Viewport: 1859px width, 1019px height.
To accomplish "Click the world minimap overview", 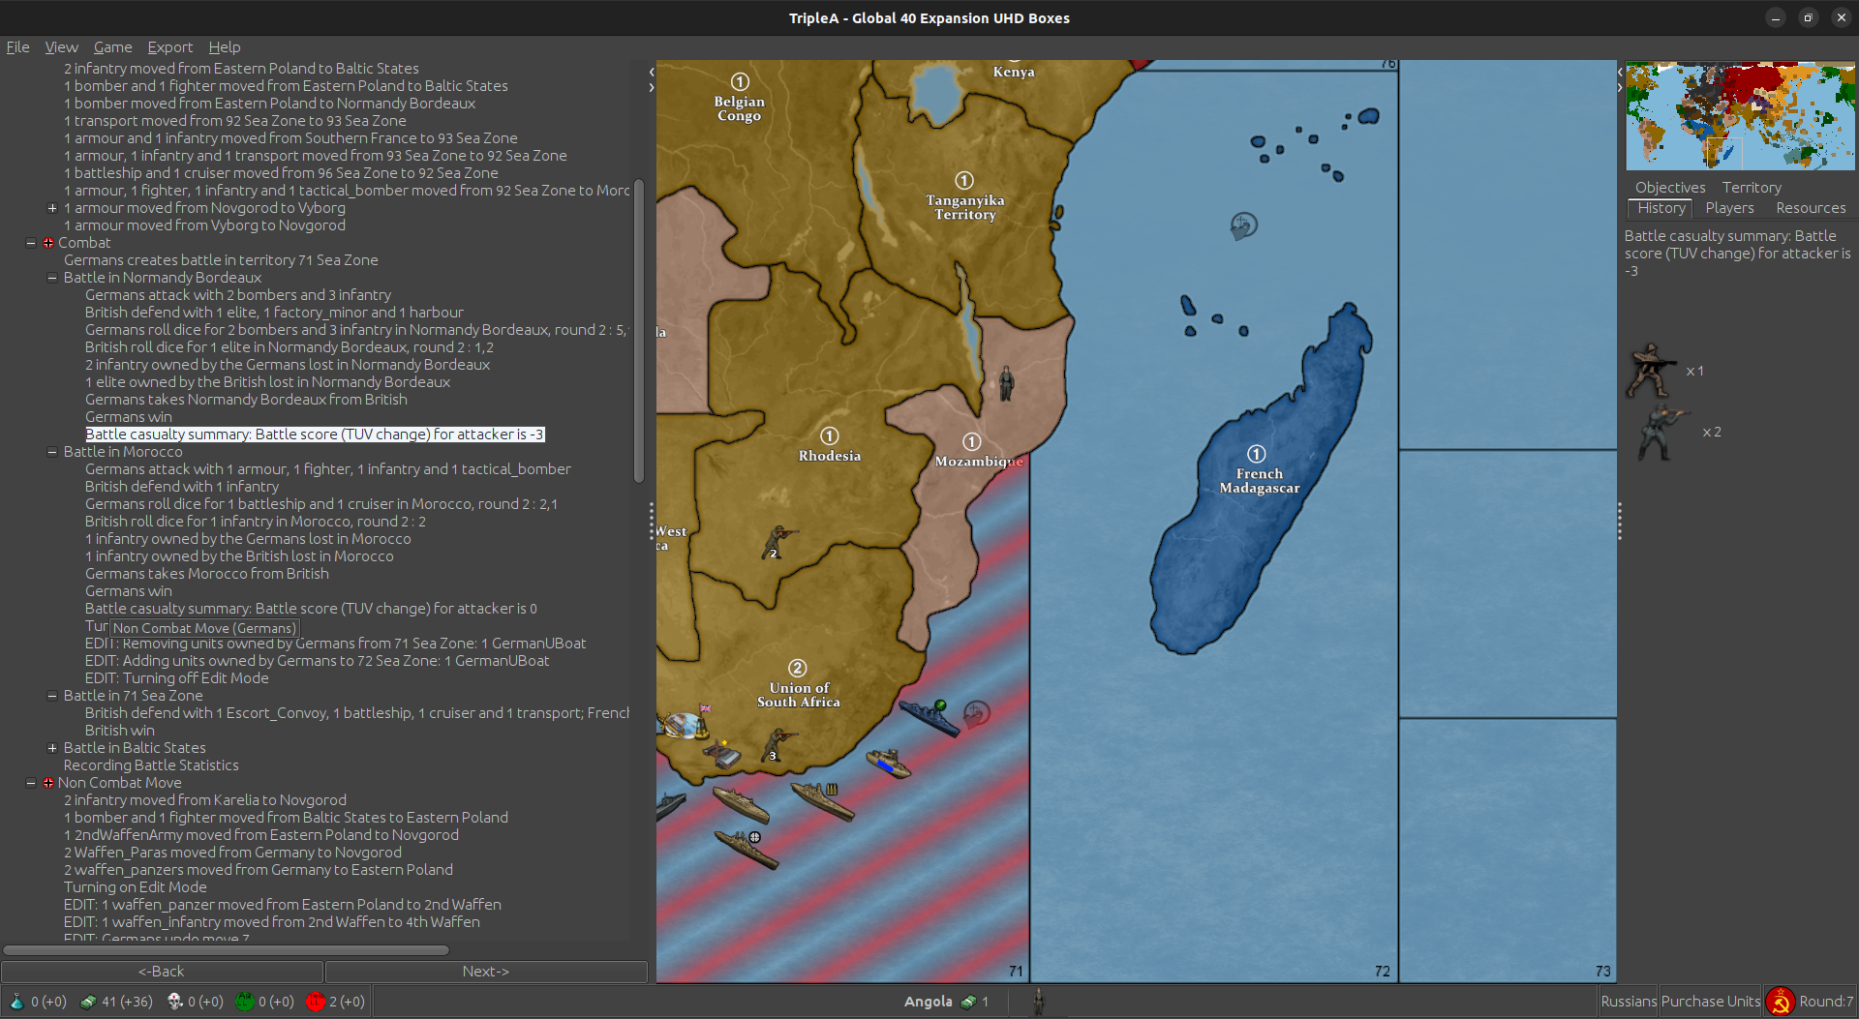I will (x=1740, y=116).
